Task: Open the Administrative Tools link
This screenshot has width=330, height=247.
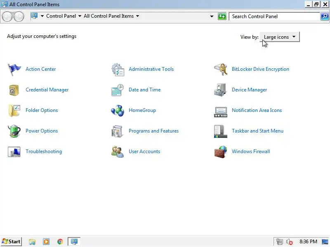Action: [151, 69]
